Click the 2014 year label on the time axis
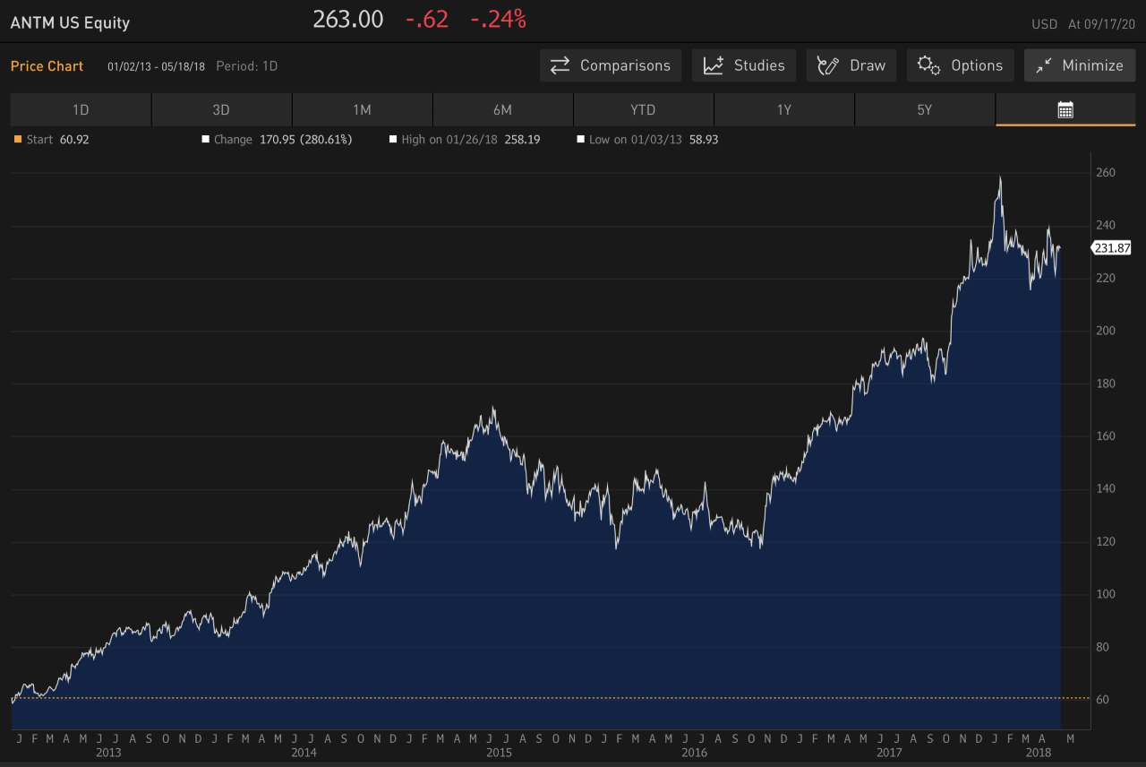Image resolution: width=1146 pixels, height=767 pixels. 304,753
